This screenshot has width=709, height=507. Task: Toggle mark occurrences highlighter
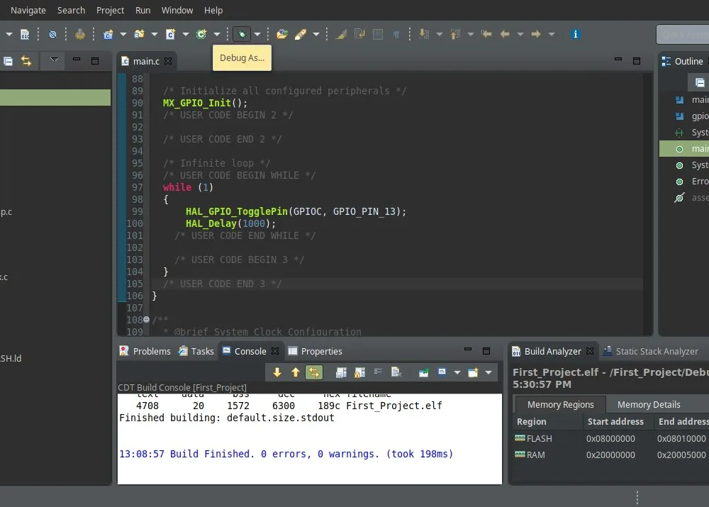[x=341, y=34]
